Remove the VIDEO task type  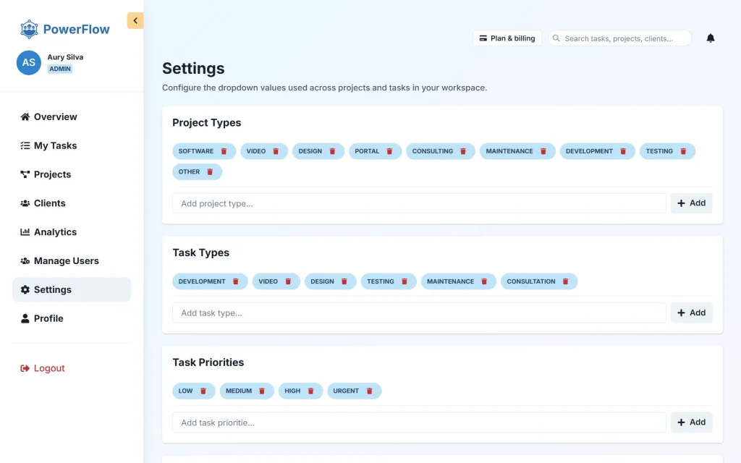click(288, 281)
